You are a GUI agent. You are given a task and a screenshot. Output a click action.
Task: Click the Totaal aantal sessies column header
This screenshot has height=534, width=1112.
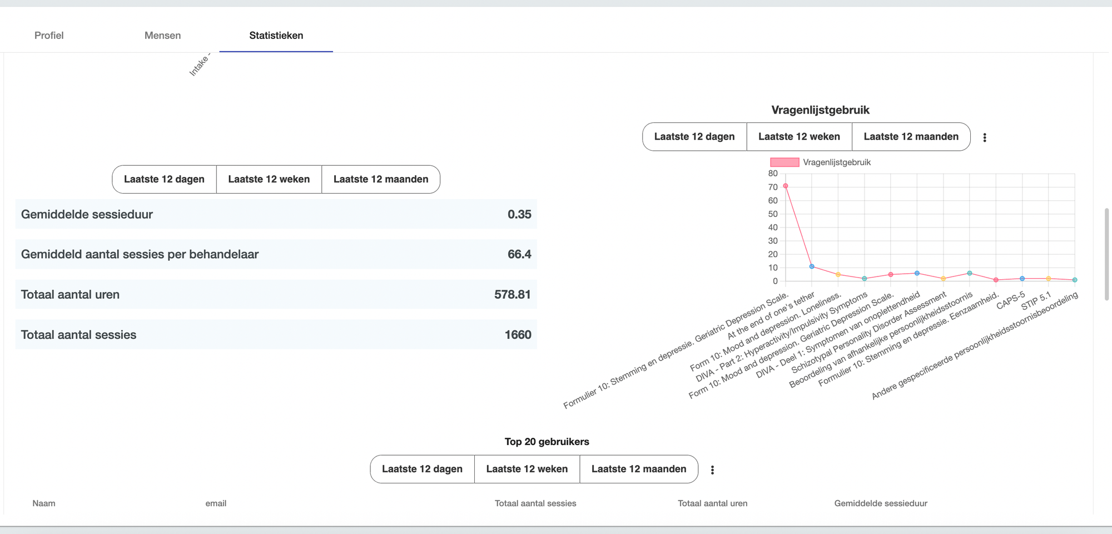pos(535,503)
